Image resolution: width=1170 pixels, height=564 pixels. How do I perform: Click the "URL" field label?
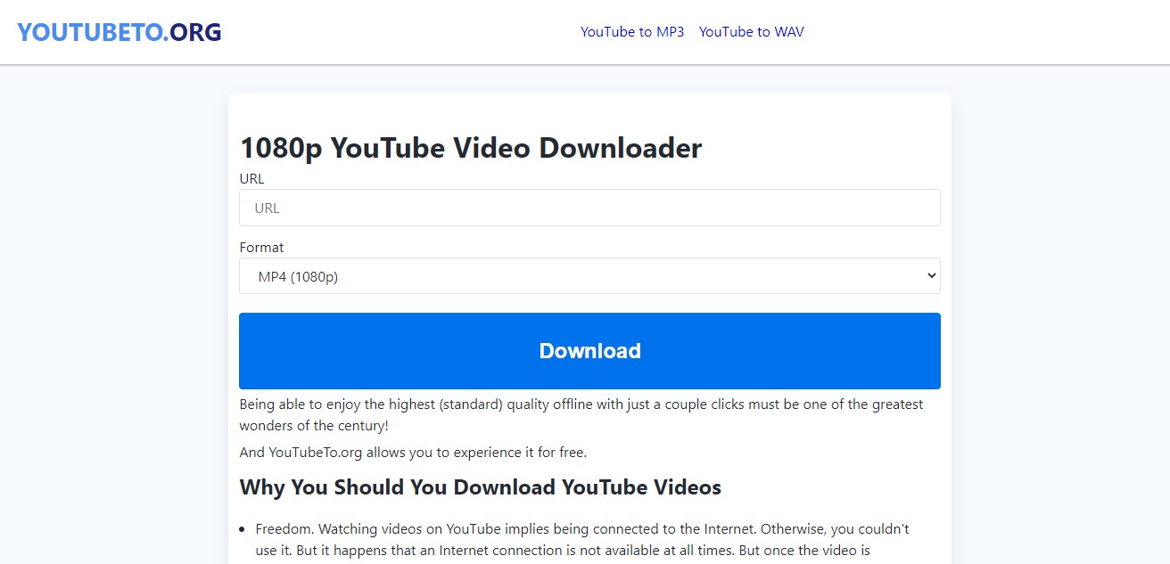(x=251, y=178)
